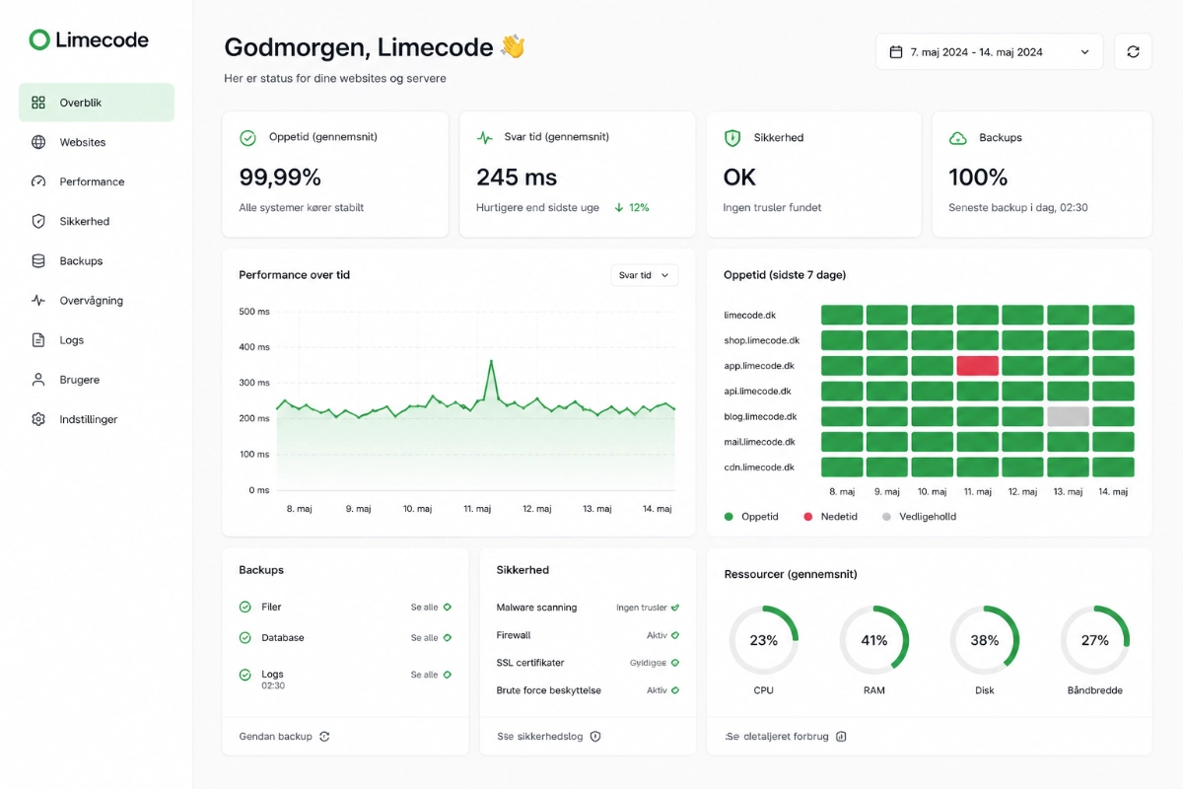
Task: Click the Sikkerhed shield icon in sidebar
Action: pos(38,221)
